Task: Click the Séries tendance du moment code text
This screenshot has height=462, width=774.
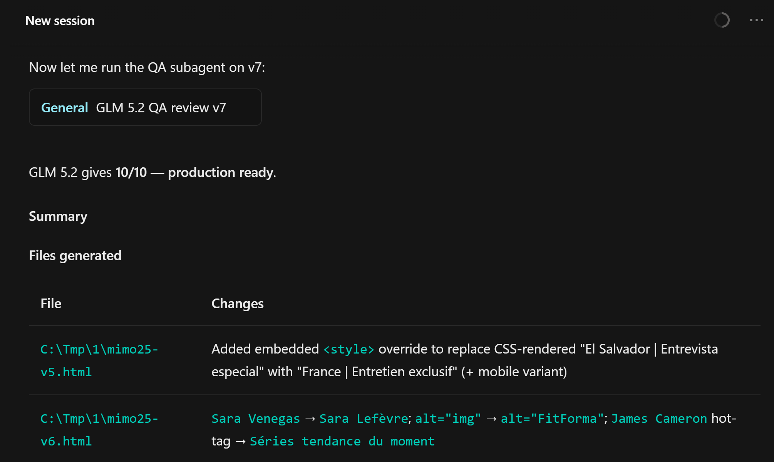Action: (342, 441)
